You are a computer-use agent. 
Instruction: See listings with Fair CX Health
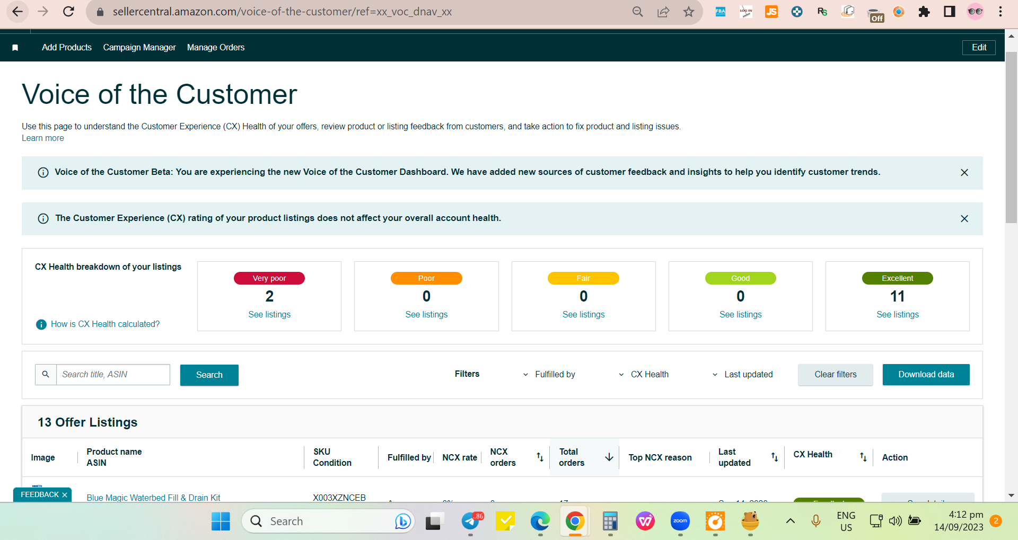coord(583,314)
